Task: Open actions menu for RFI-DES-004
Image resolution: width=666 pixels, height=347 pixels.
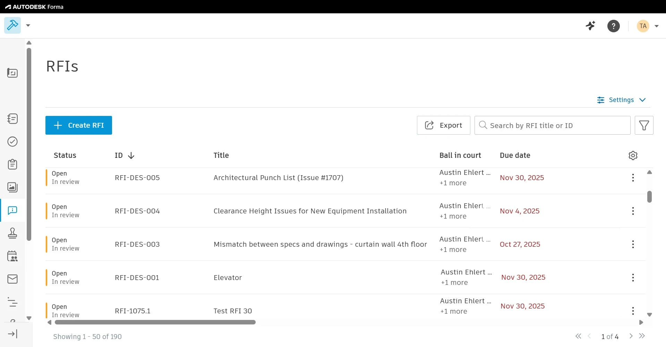Action: 633,211
